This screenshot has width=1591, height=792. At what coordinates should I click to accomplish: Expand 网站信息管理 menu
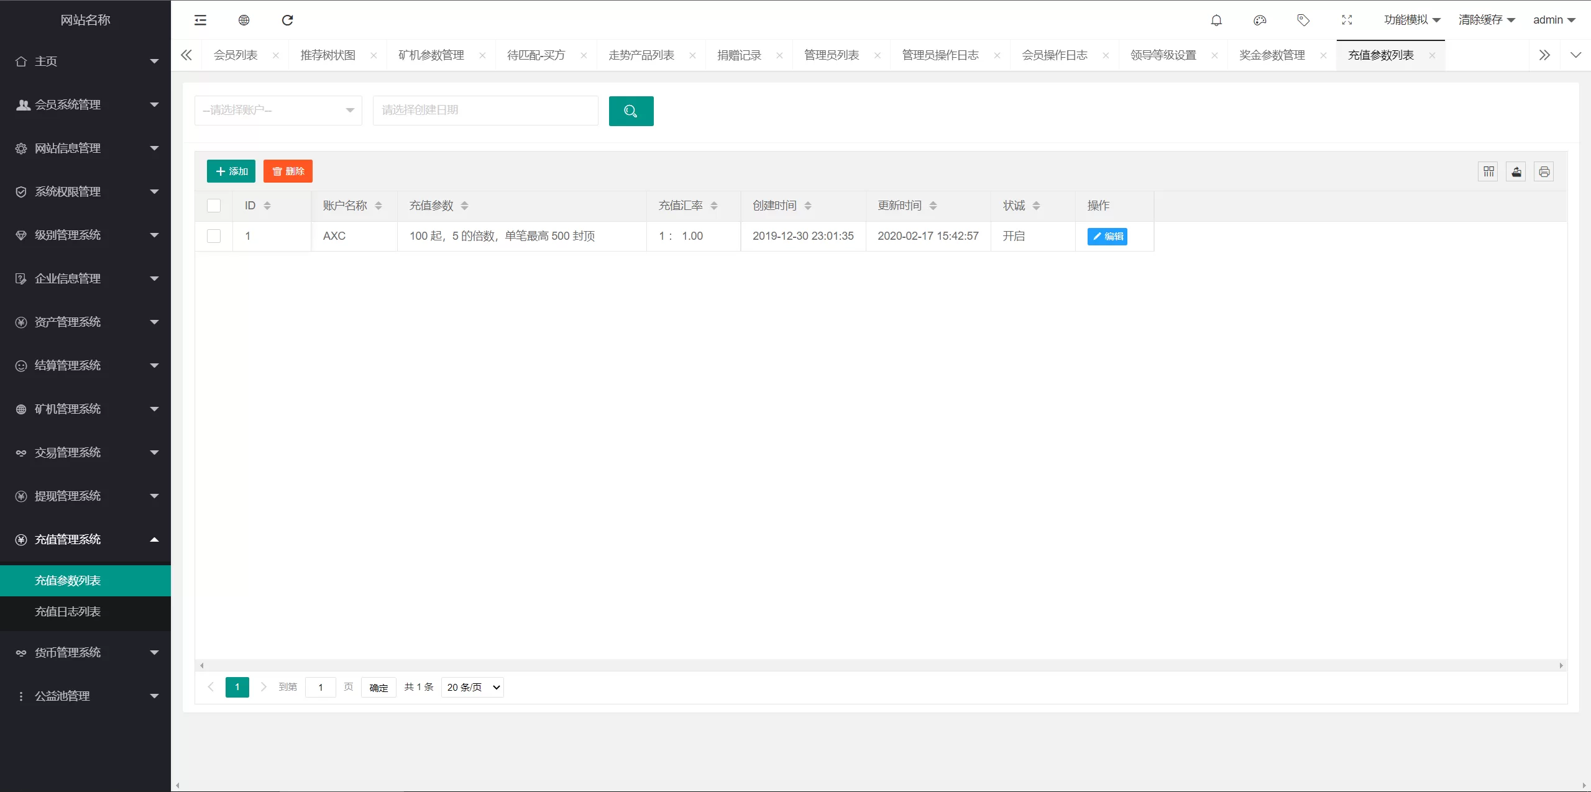click(x=86, y=148)
